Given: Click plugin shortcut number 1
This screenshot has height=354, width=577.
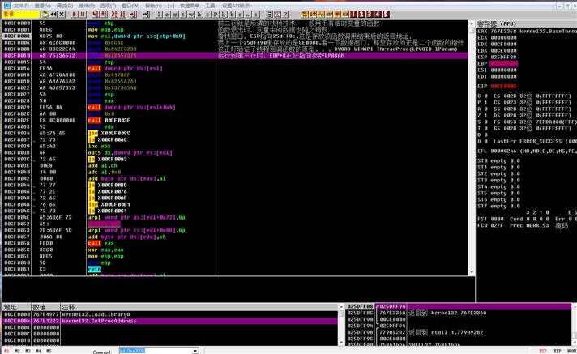Looking at the screenshot, I should point(353,15).
